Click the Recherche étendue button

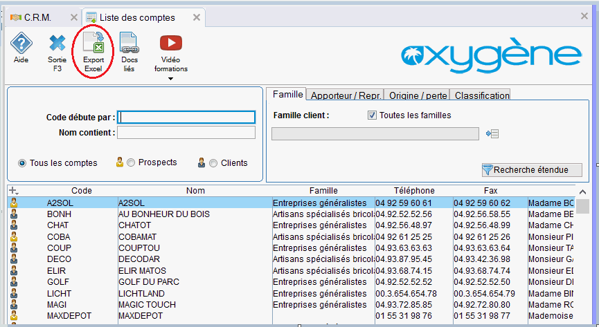[x=532, y=170]
